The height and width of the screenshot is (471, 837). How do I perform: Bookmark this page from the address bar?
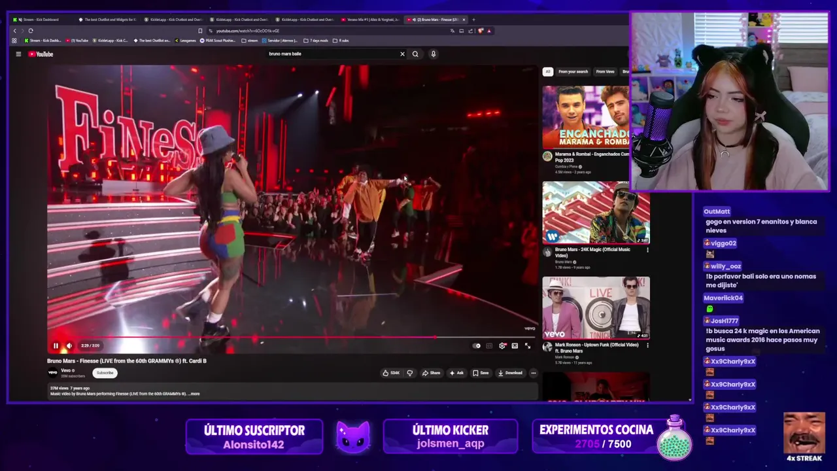(200, 31)
